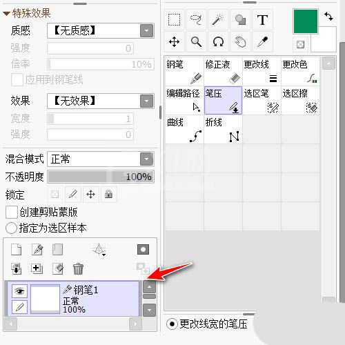
Task: Select the 折线 polyline tool
Action: click(223, 130)
